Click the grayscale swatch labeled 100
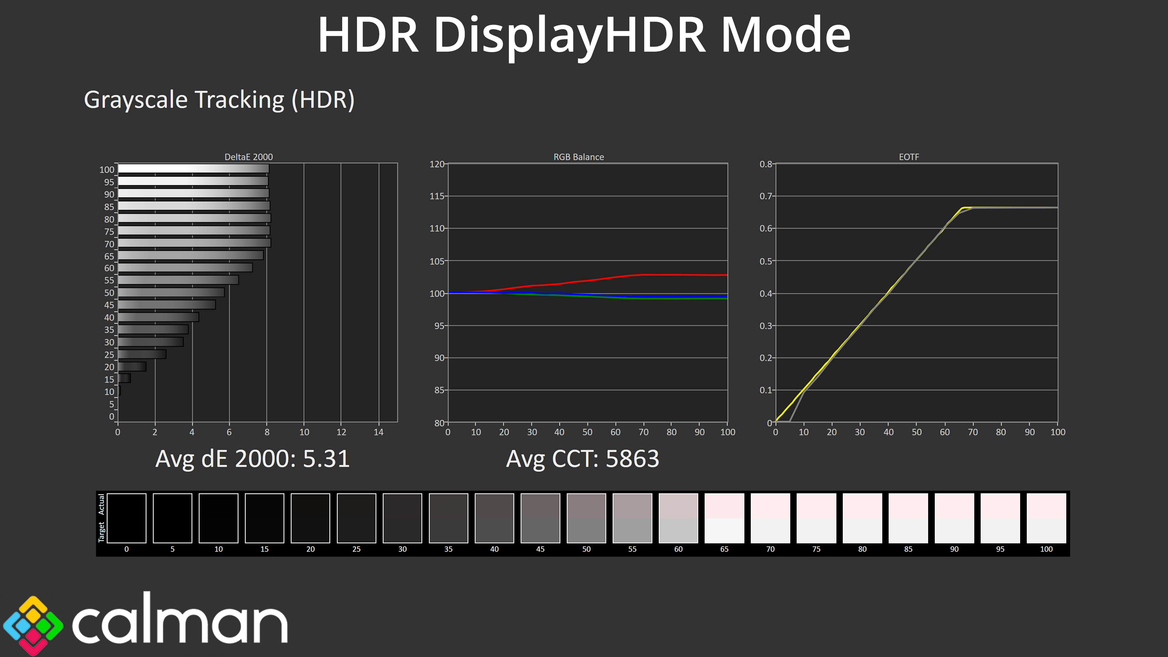 coord(1046,518)
